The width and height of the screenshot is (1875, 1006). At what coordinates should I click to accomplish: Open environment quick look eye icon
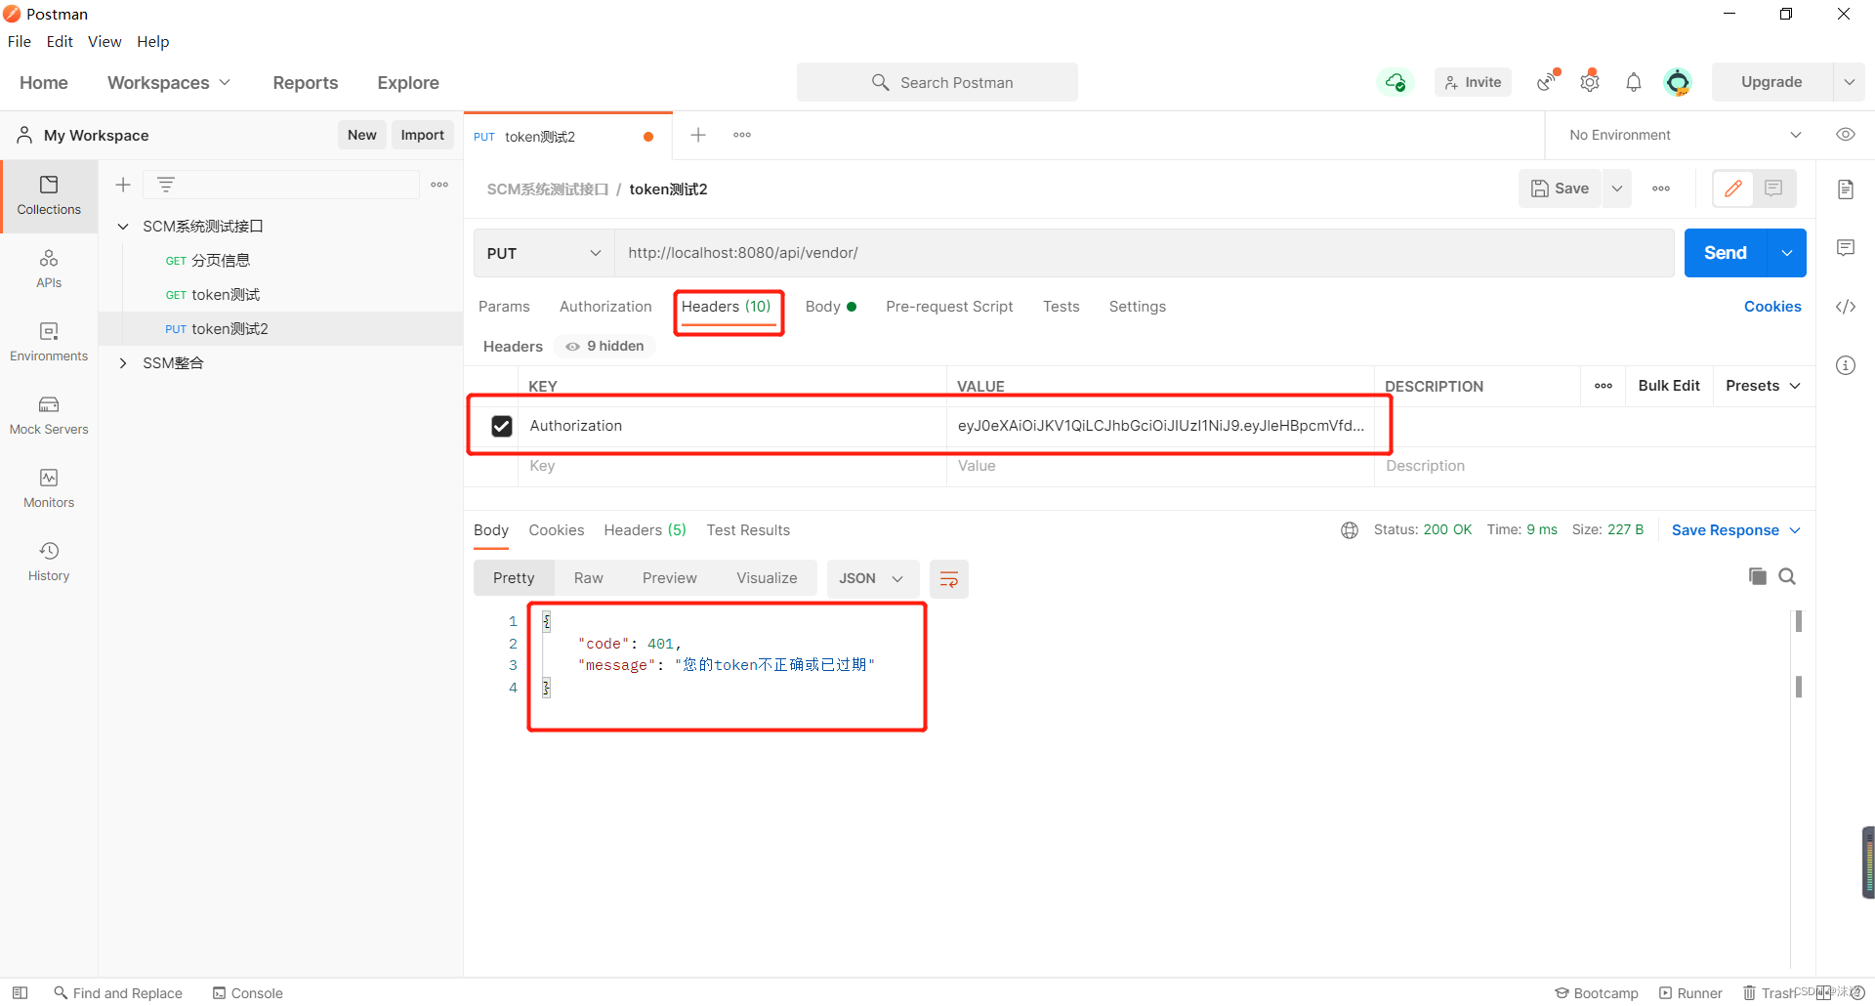click(x=1846, y=135)
